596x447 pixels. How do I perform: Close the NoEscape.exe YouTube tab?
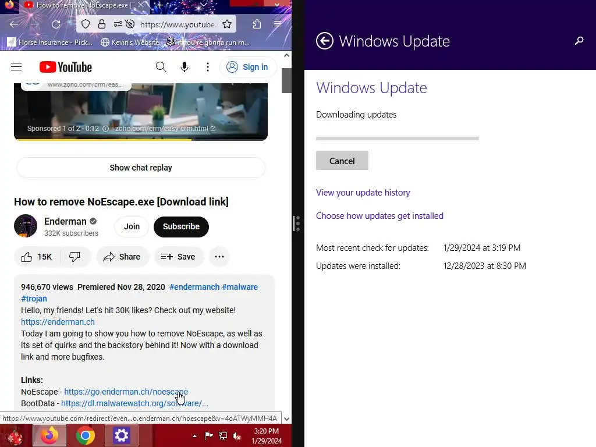point(141,5)
